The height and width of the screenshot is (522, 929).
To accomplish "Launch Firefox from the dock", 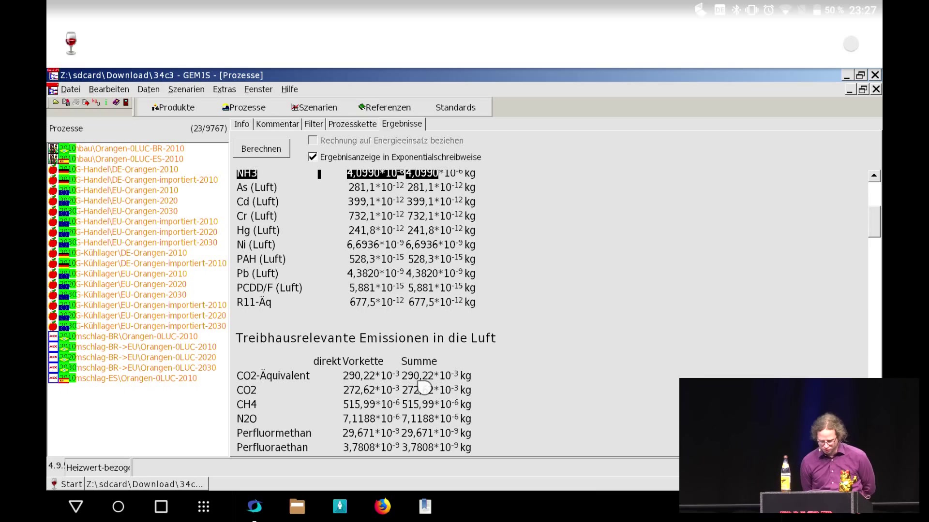I will point(382,506).
